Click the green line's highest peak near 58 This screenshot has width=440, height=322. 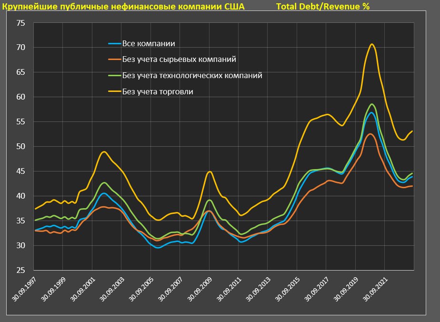click(371, 104)
